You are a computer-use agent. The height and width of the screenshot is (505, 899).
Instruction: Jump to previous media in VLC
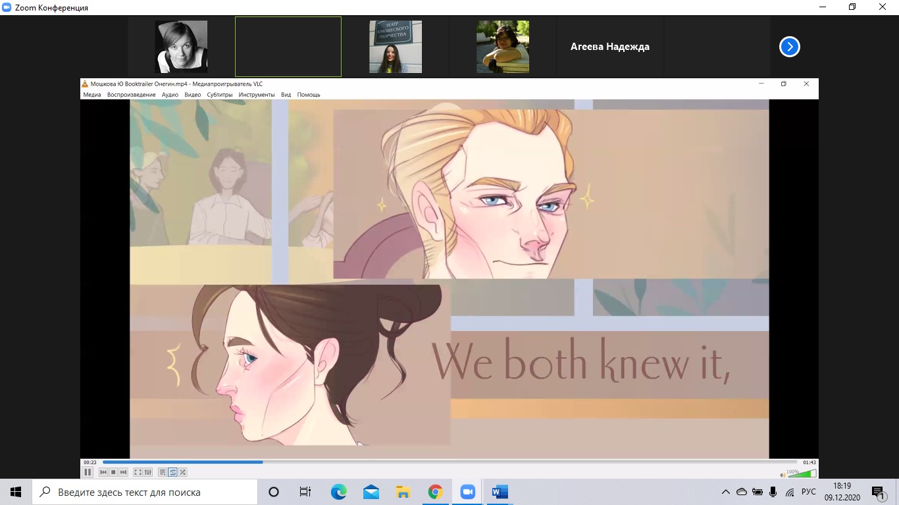coord(103,472)
